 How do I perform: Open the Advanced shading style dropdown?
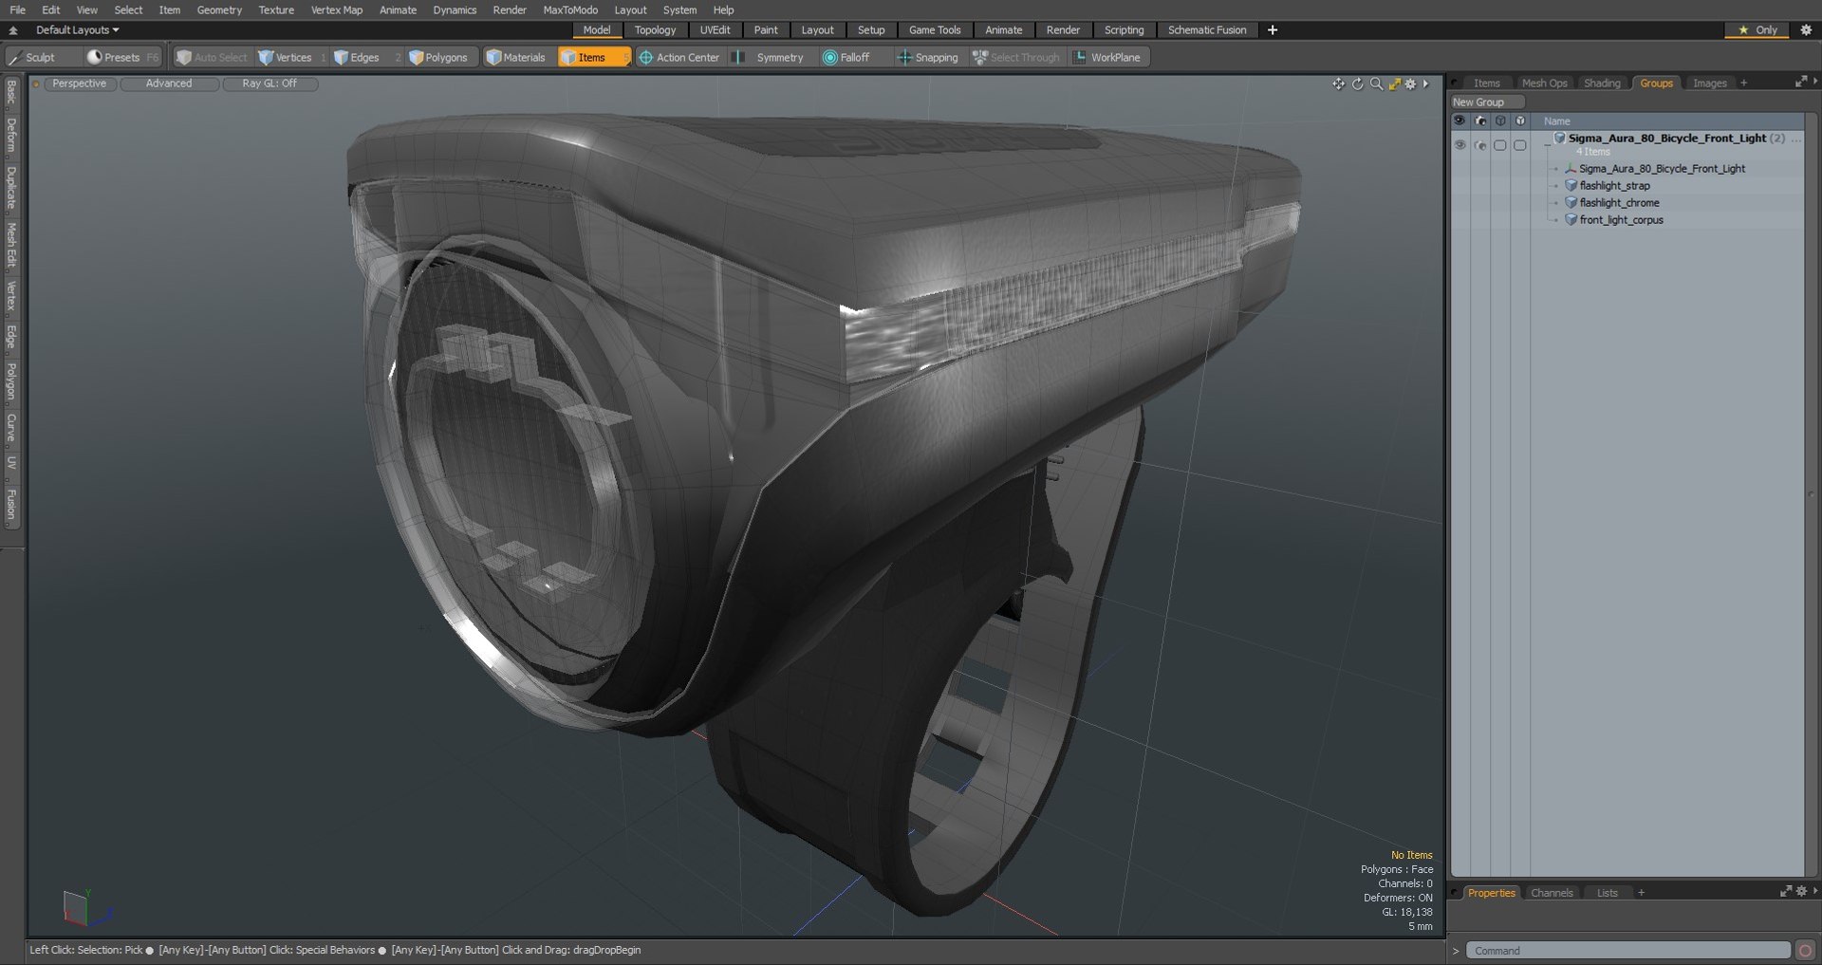(x=169, y=84)
